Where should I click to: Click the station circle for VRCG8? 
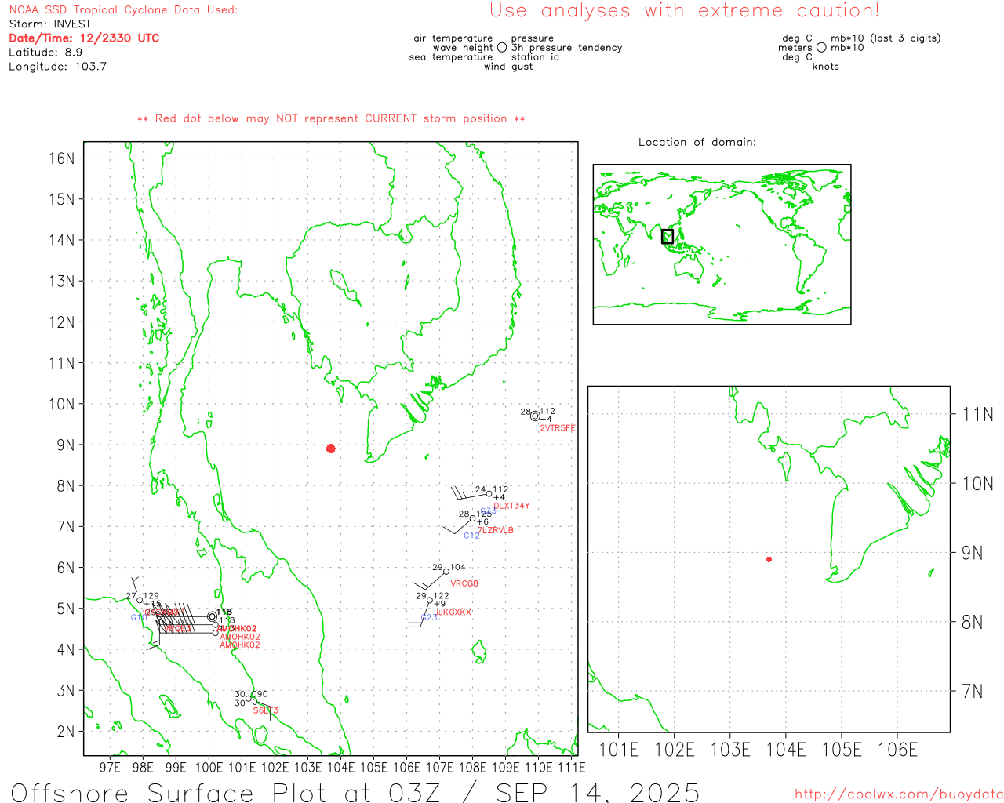(446, 572)
